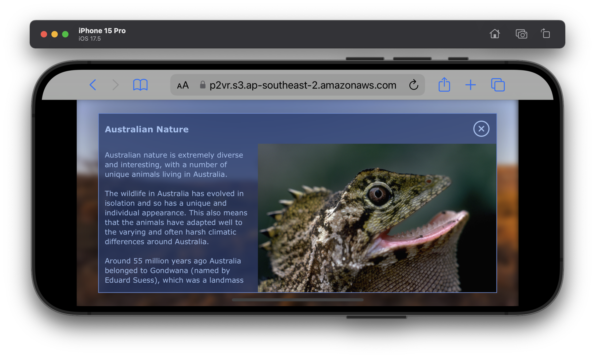This screenshot has width=595, height=362.
Task: Go back to the previous page in Safari
Action: click(93, 85)
